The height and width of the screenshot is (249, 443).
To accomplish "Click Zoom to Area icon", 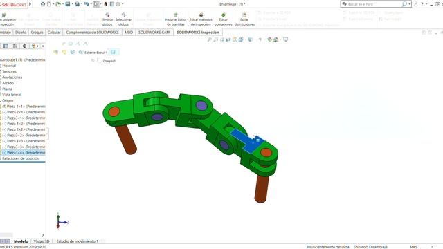I will (216, 39).
